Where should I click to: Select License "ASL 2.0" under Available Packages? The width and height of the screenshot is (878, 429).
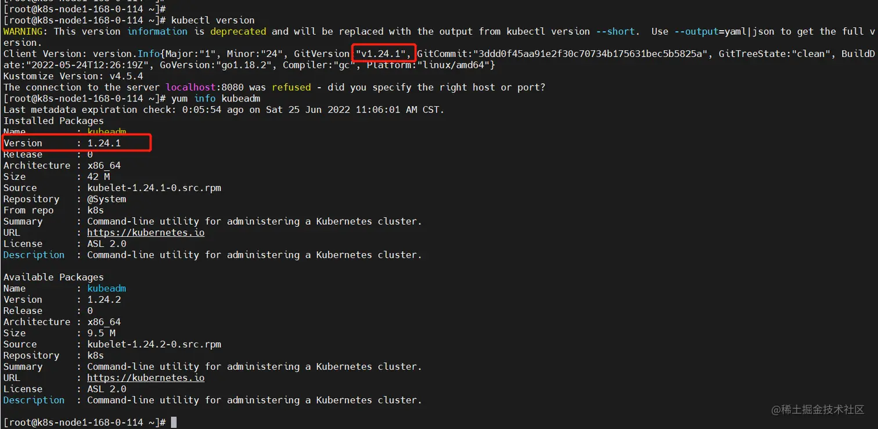point(106,389)
